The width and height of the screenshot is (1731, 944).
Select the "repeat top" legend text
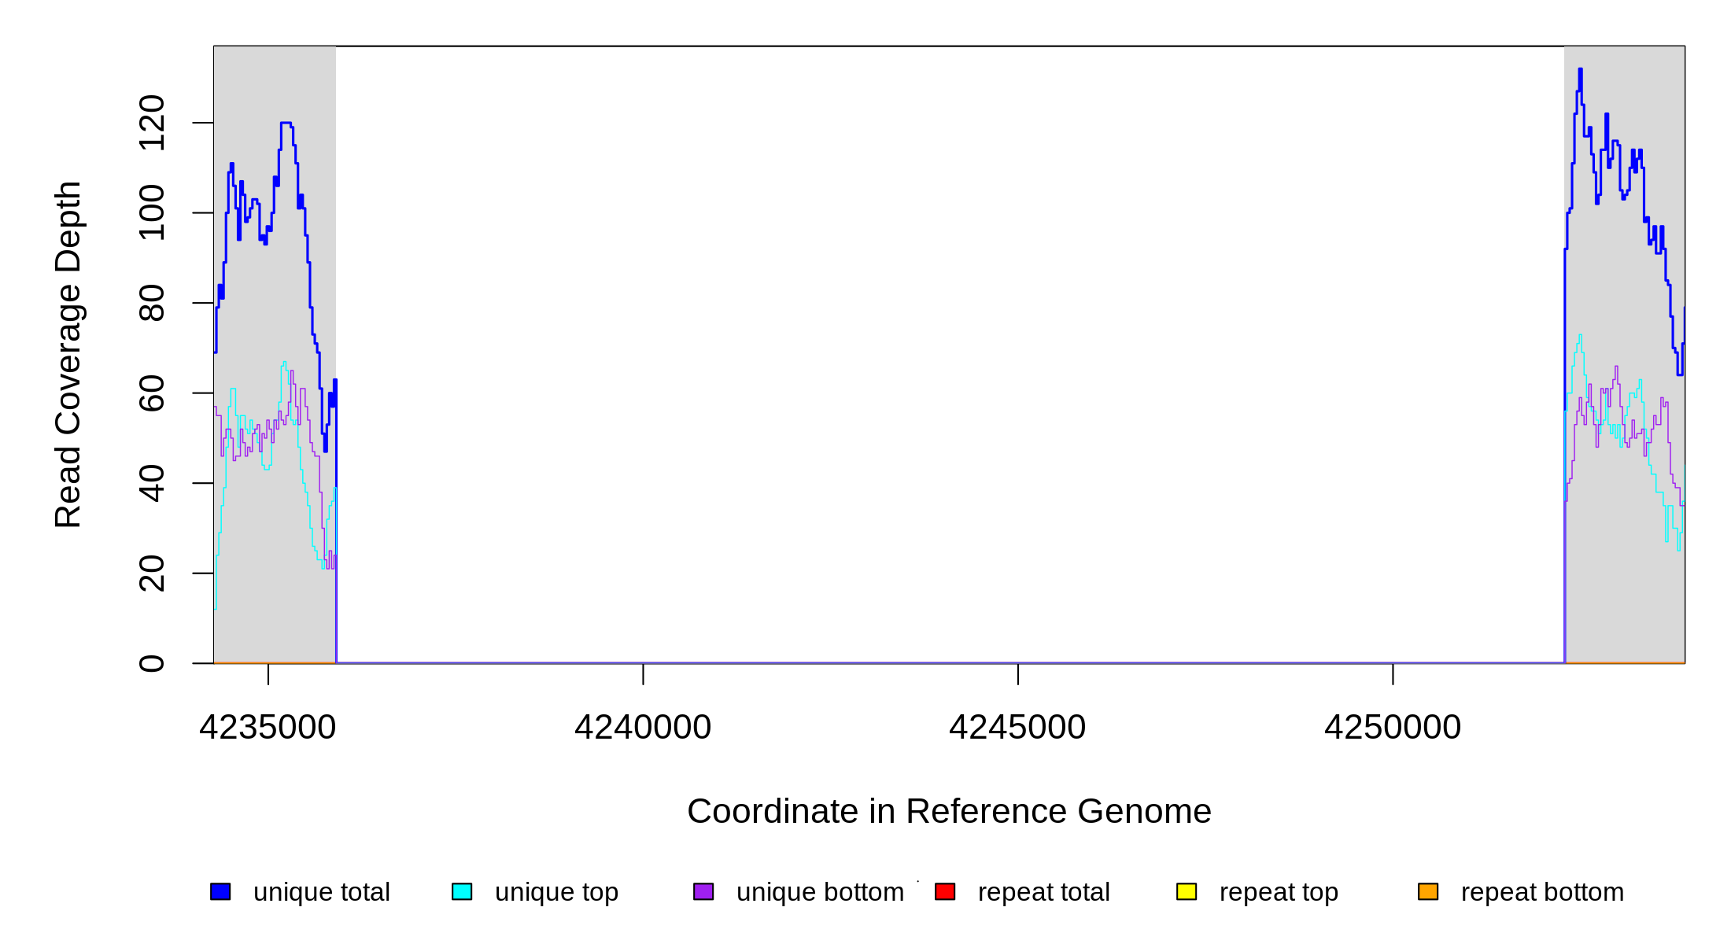tap(1279, 892)
